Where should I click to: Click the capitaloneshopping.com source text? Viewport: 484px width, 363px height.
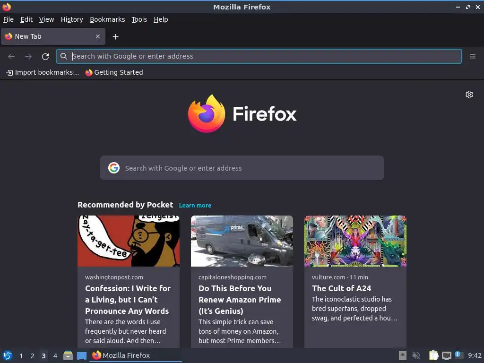(x=233, y=277)
